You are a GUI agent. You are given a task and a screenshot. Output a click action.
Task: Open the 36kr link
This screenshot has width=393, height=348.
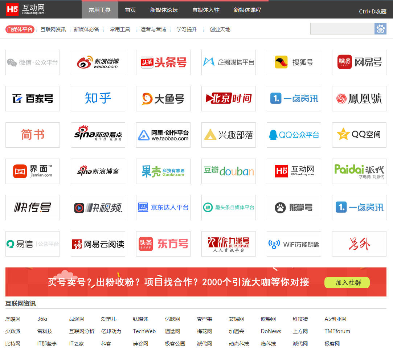tap(42, 319)
